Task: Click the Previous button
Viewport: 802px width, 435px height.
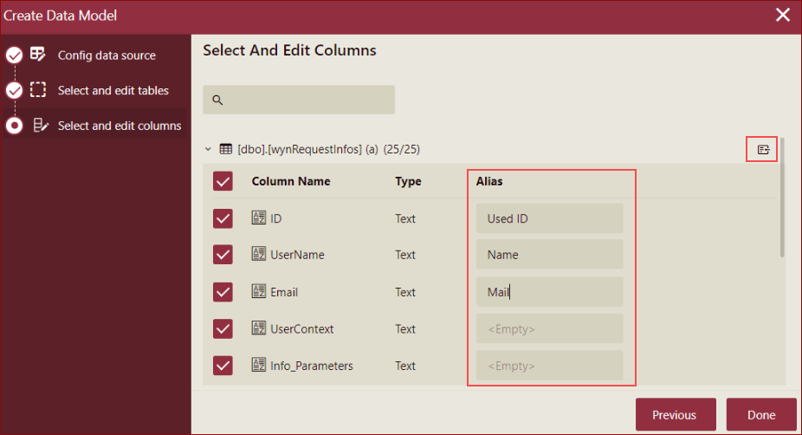Action: [676, 414]
